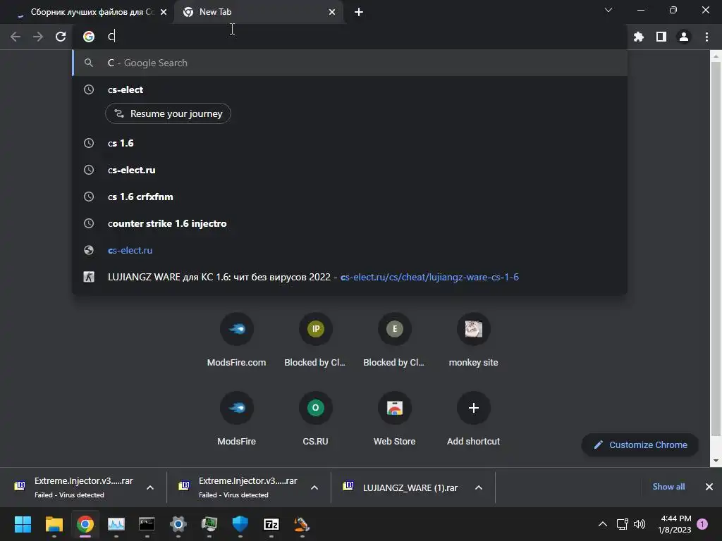Screen dimensions: 722x541
Task: Expand options for LUJIANGZ_WARE (1).rar download
Action: coord(479,487)
